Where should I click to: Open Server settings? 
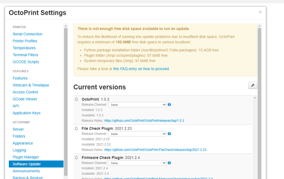[x=18, y=129]
